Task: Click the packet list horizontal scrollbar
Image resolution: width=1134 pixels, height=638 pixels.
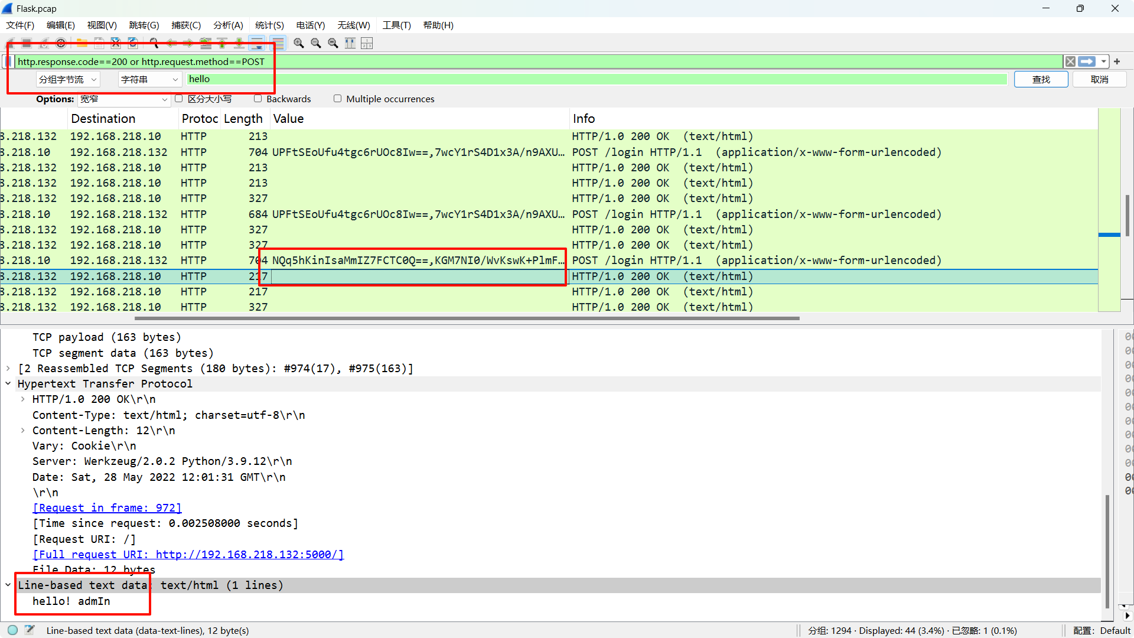Action: coord(467,318)
